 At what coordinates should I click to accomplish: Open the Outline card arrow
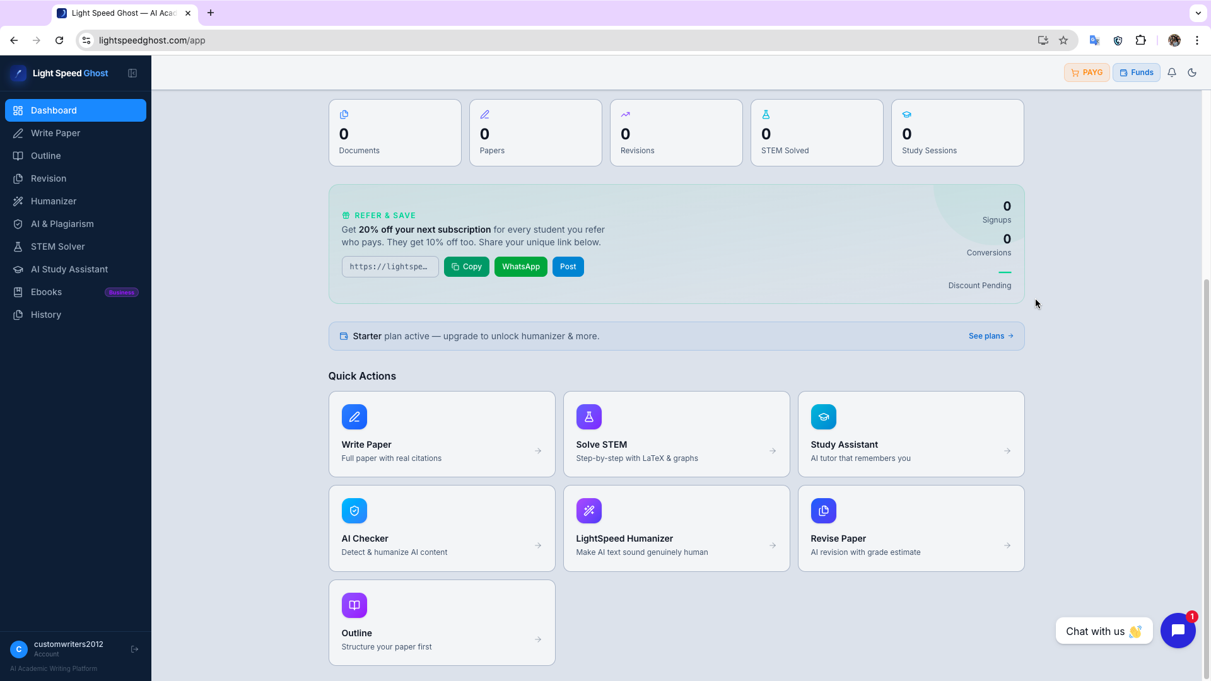point(538,639)
